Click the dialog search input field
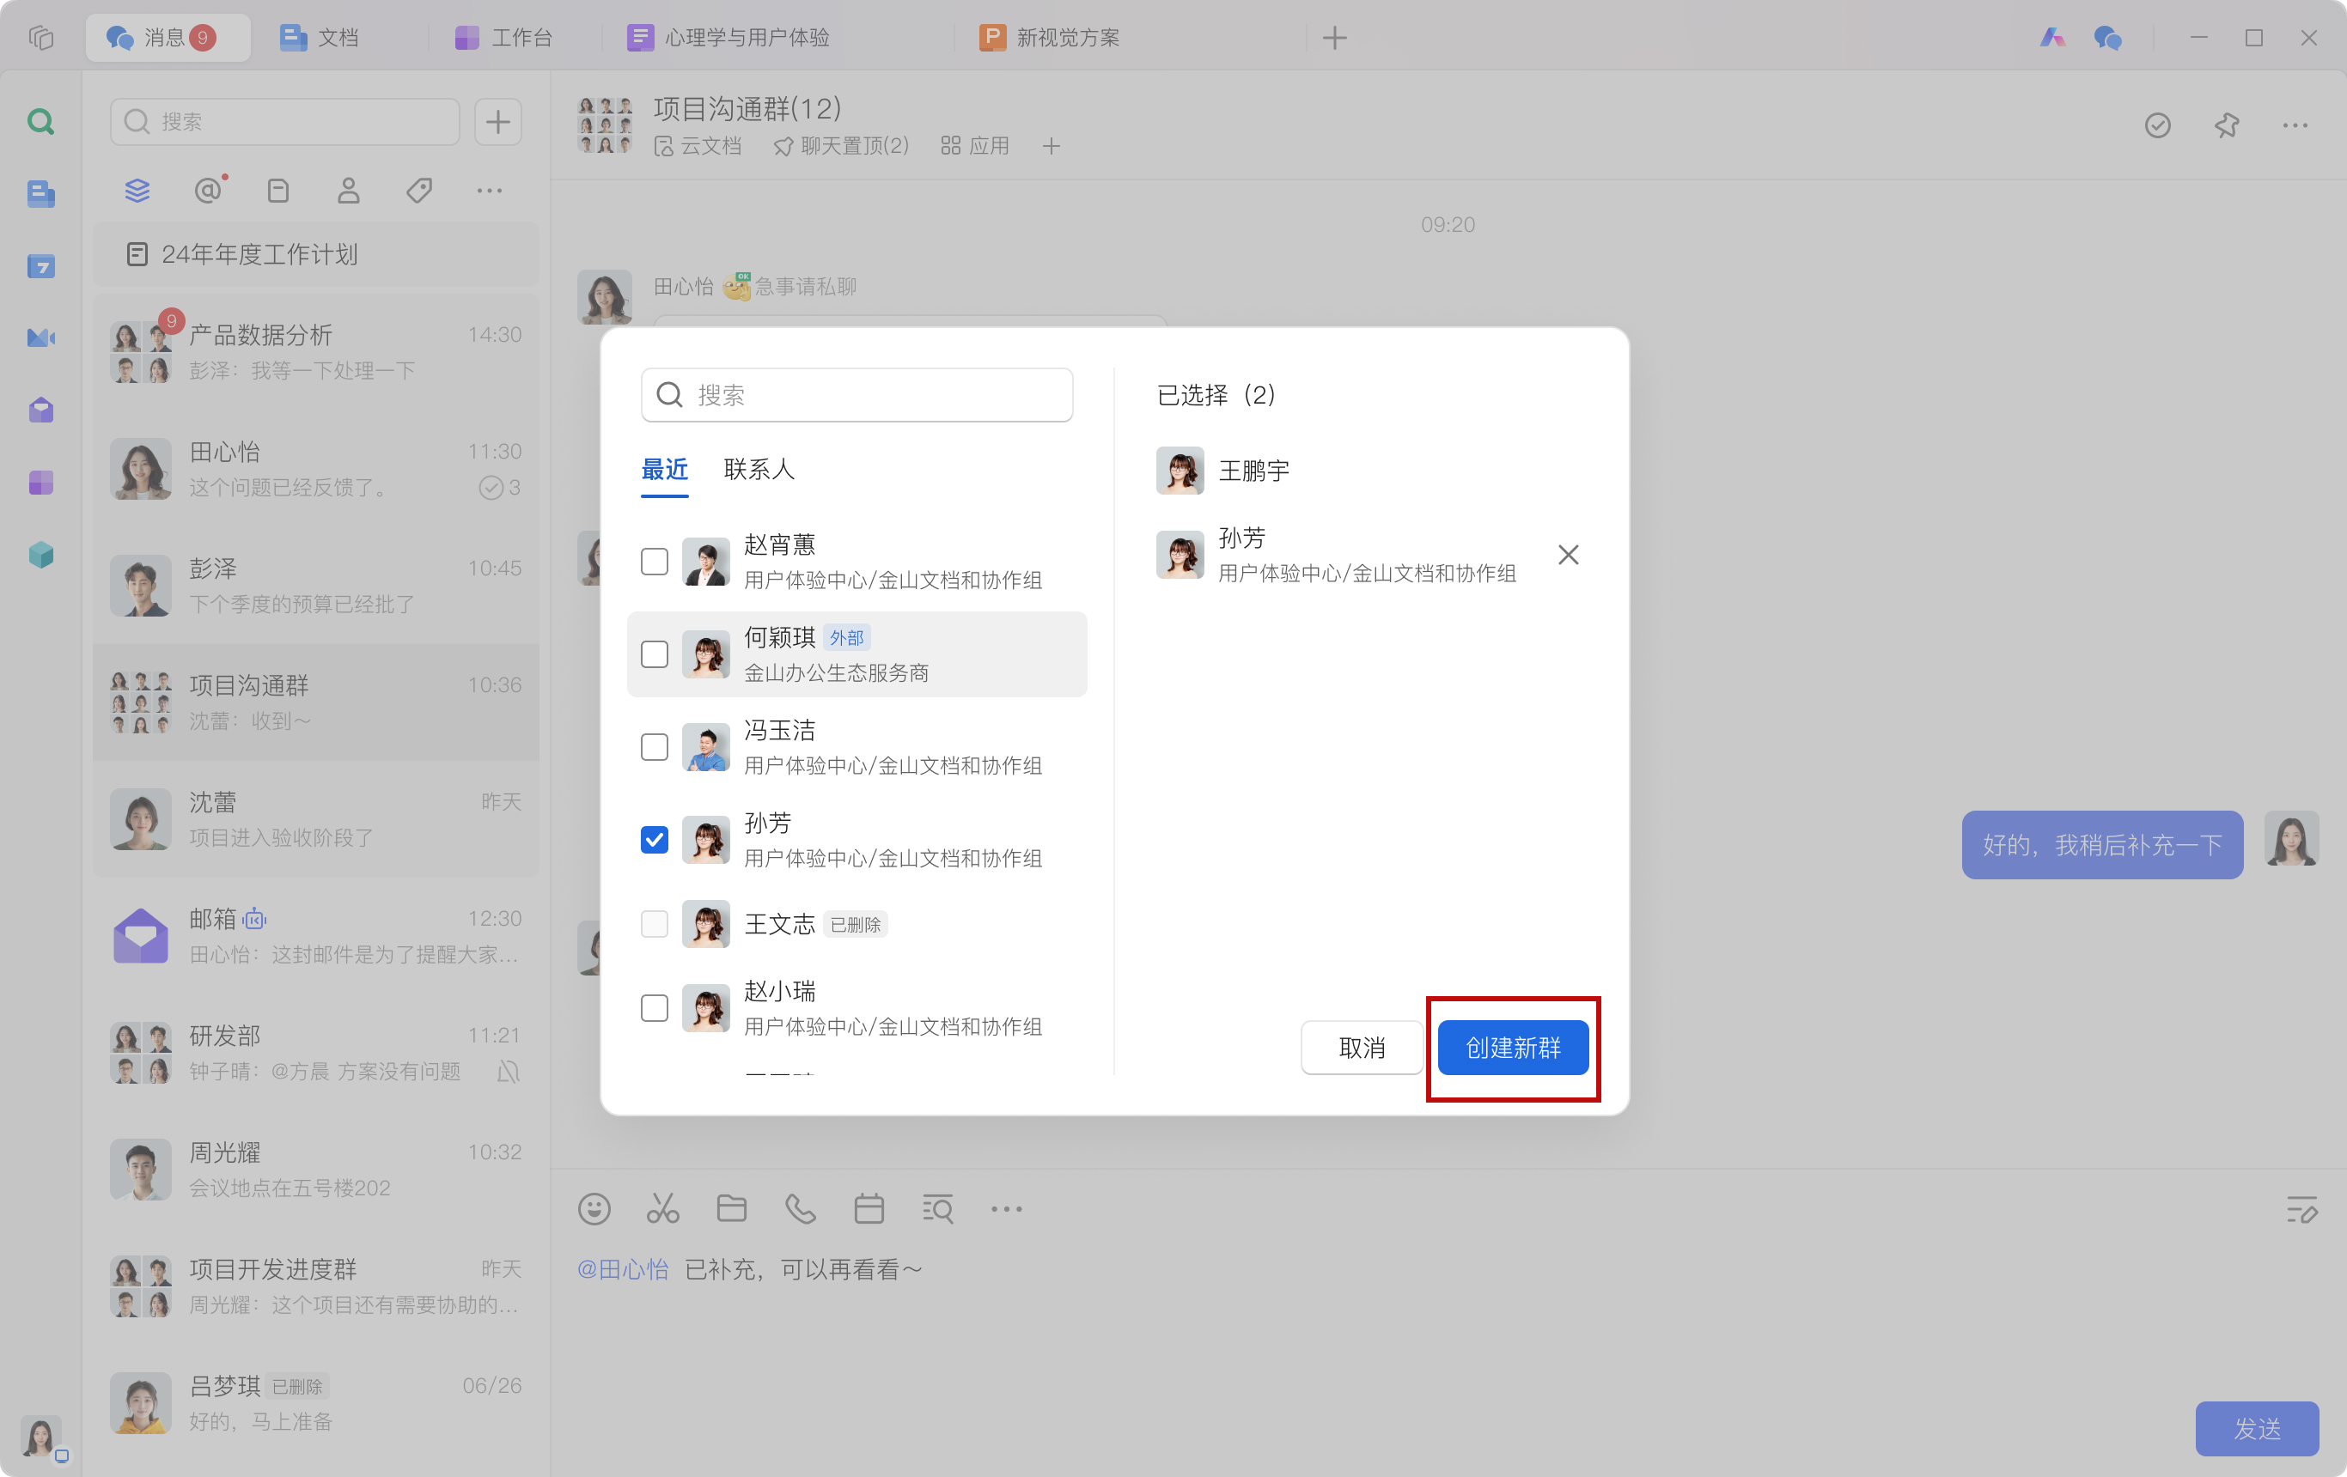The image size is (2347, 1477). tap(857, 394)
